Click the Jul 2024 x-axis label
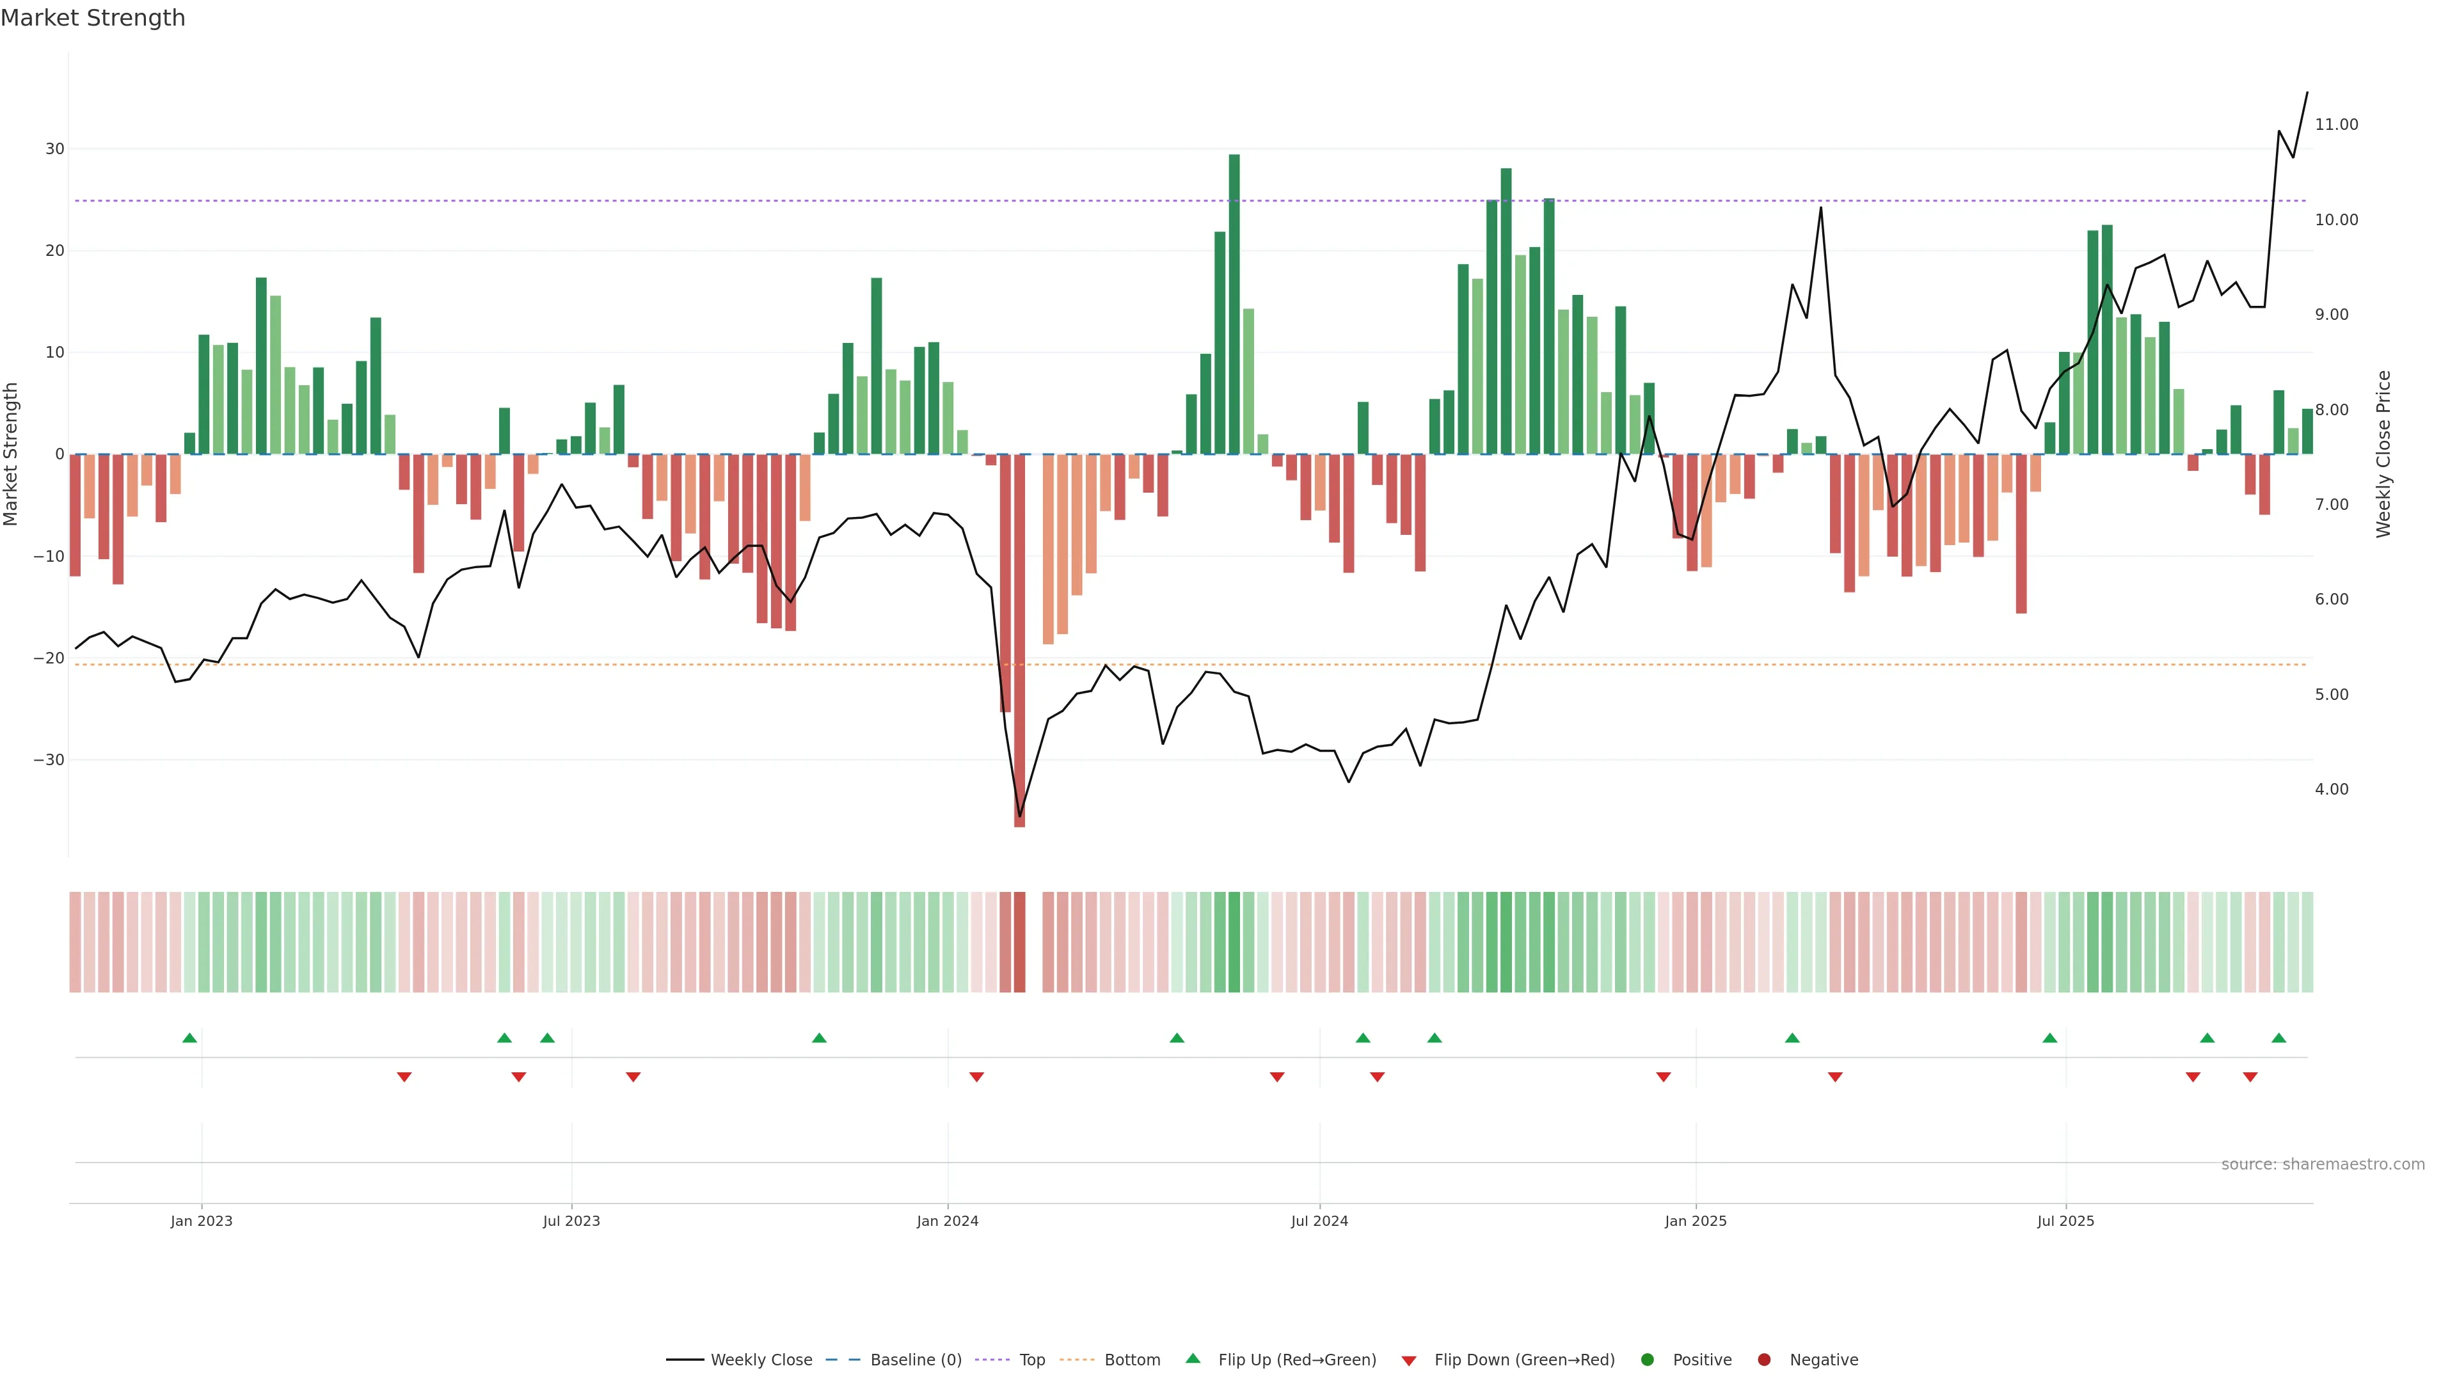This screenshot has height=1382, width=2457. pos(1319,1221)
